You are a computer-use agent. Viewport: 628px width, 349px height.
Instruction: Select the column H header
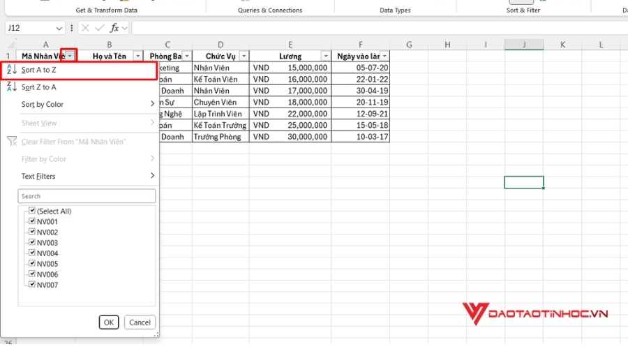coord(447,45)
